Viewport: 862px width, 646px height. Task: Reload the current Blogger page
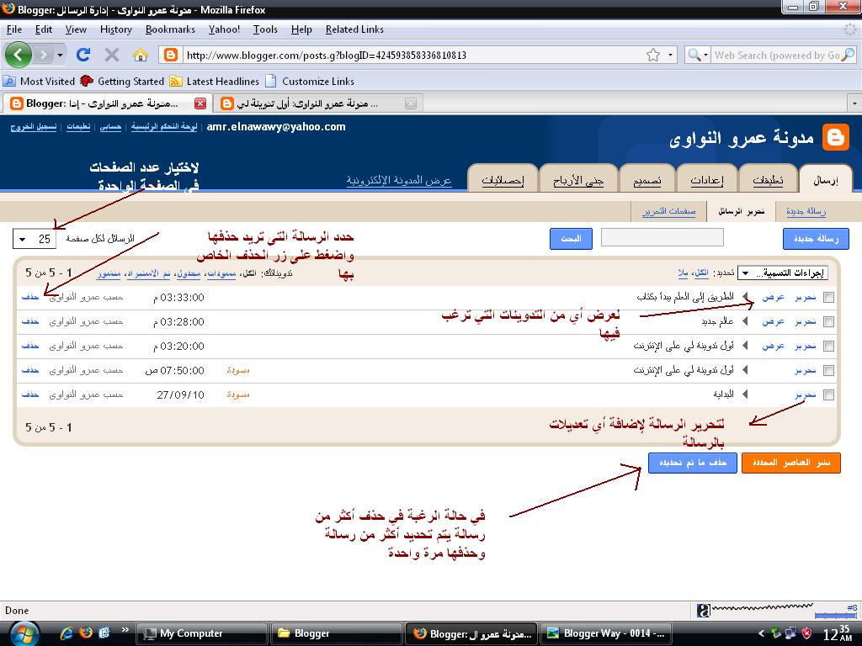83,55
